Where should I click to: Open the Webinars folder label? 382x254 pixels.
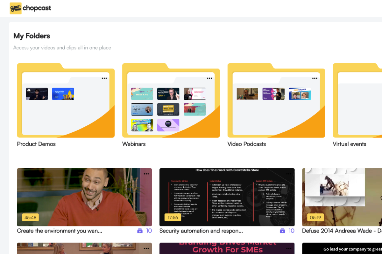click(x=134, y=144)
